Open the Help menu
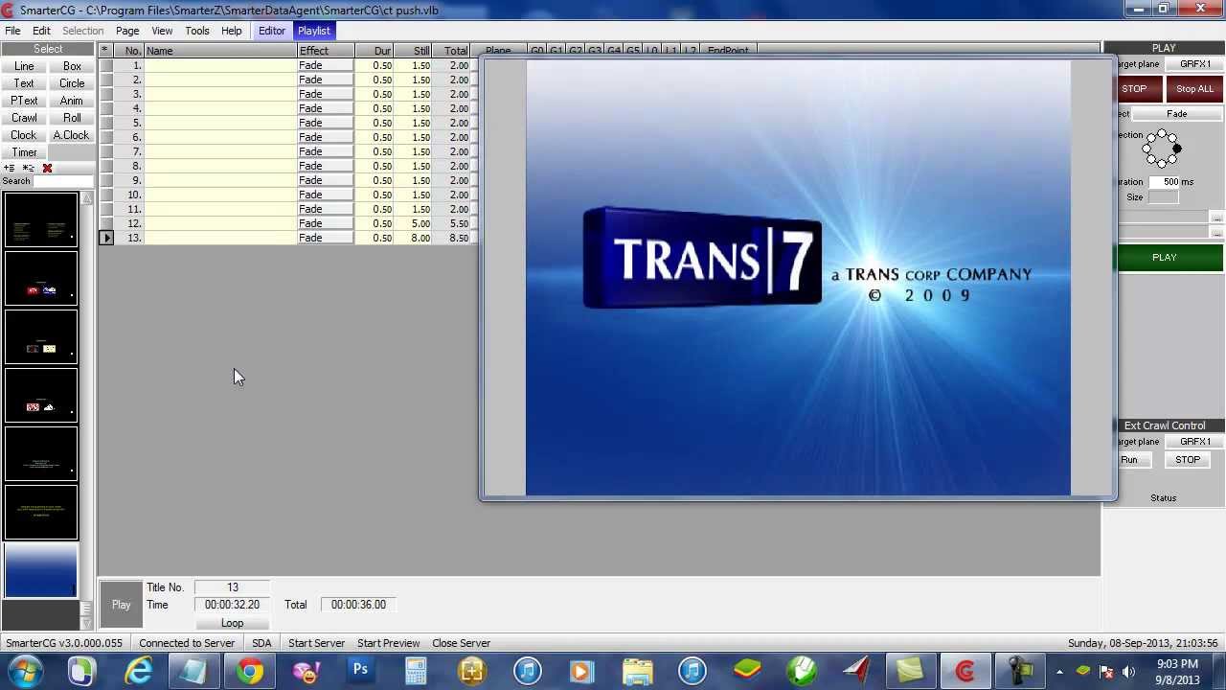 pyautogui.click(x=232, y=31)
